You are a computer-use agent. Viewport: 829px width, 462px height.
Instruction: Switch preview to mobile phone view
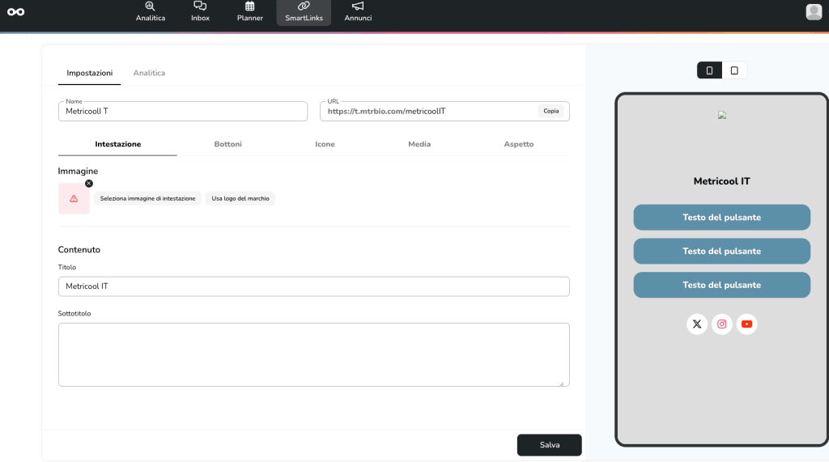point(709,70)
